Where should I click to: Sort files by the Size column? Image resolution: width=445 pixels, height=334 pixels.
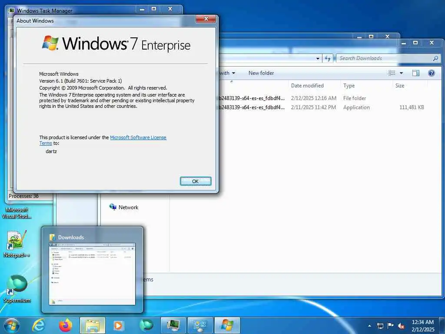click(400, 86)
